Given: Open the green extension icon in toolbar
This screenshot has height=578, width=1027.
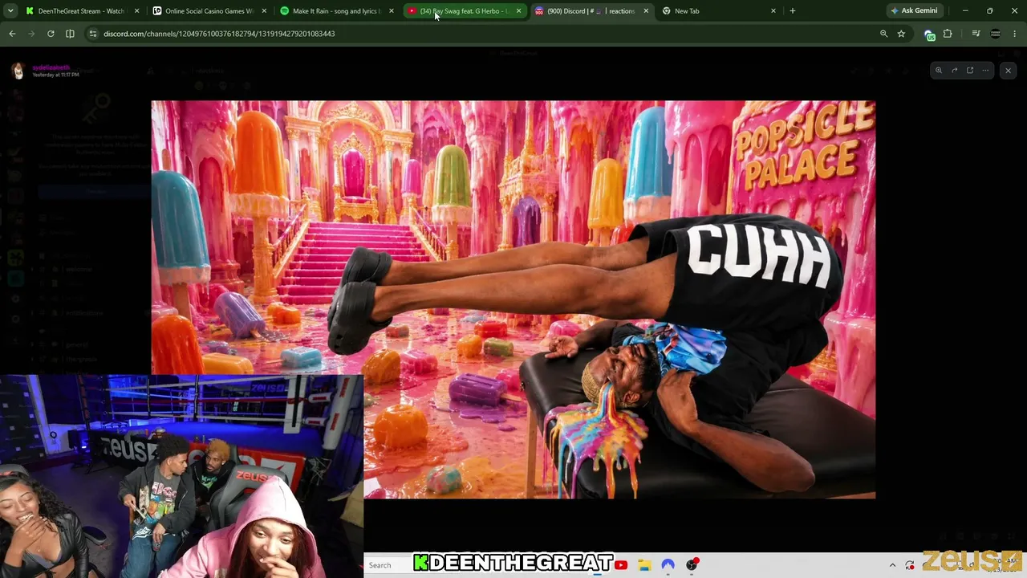Looking at the screenshot, I should point(930,35).
